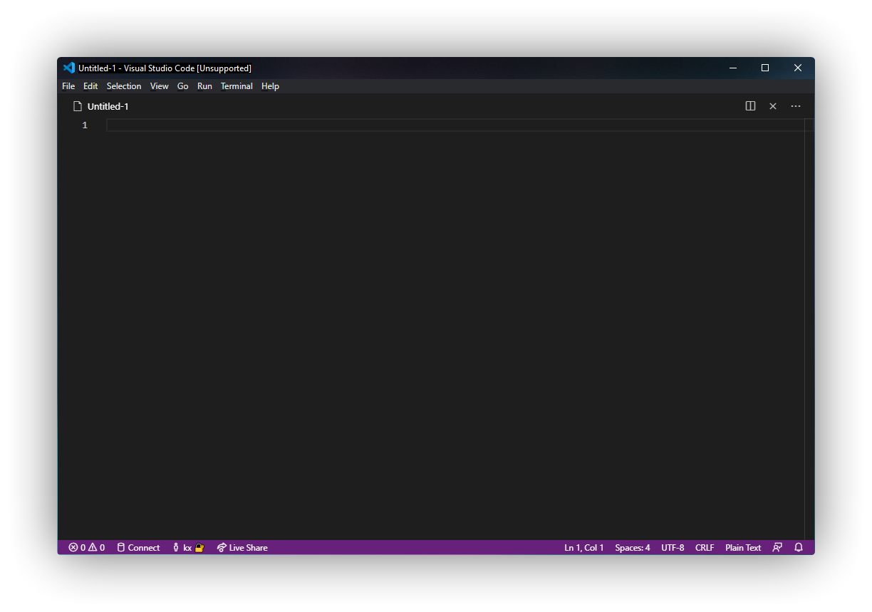
Task: Start a Live Share session
Action: [242, 548]
